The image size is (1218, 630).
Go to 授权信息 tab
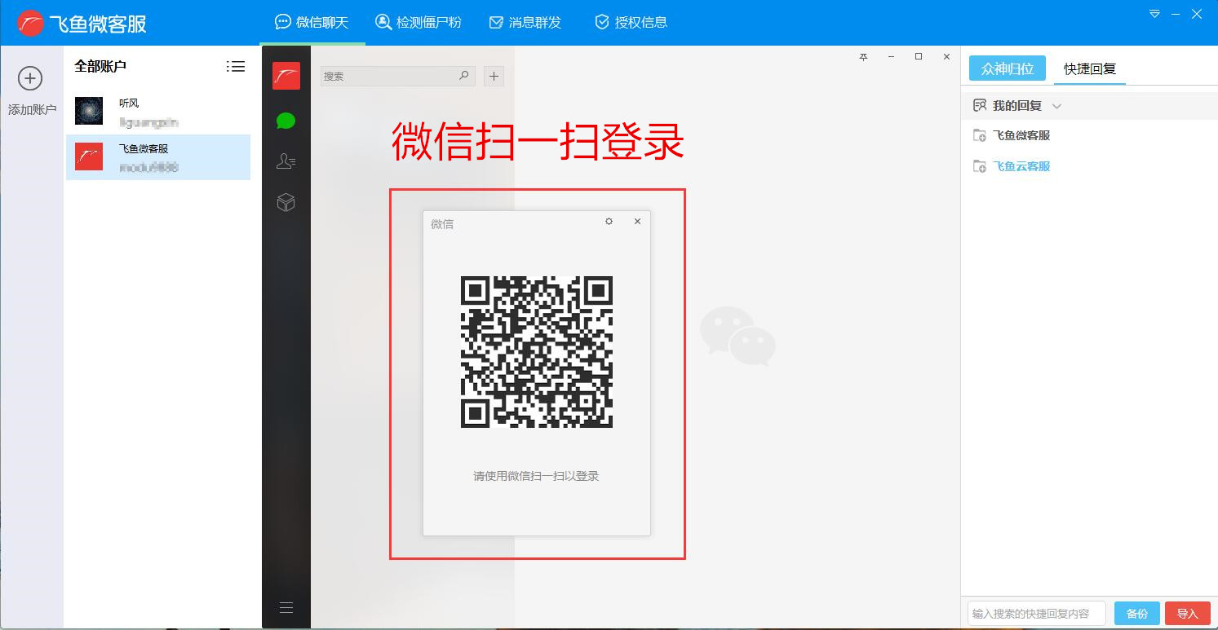coord(631,22)
